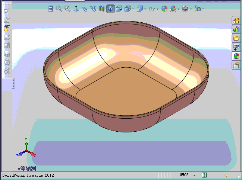Screen dimensions: 242x180
Task: Click the View Settings monitor icon
Action: [185, 9]
